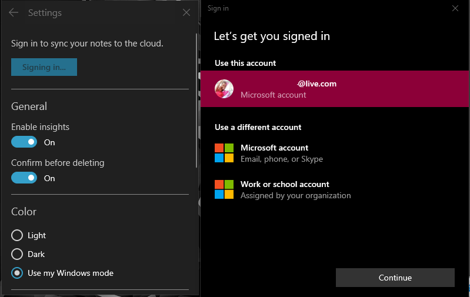The width and height of the screenshot is (470, 297).
Task: Click the Settings panel scrollbar
Action: [x=196, y=101]
